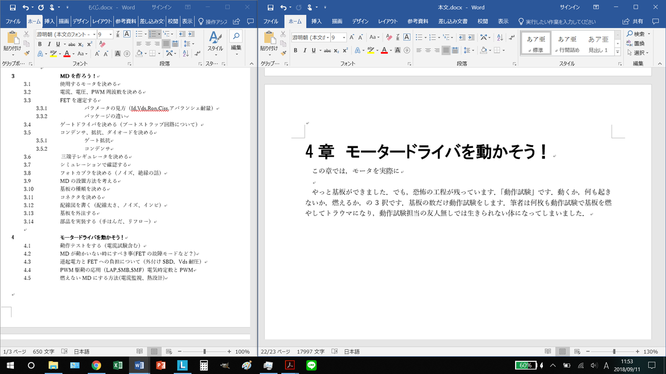Screen dimensions: 666x374
Task: Save the もくじ.docx document
Action: [12, 8]
